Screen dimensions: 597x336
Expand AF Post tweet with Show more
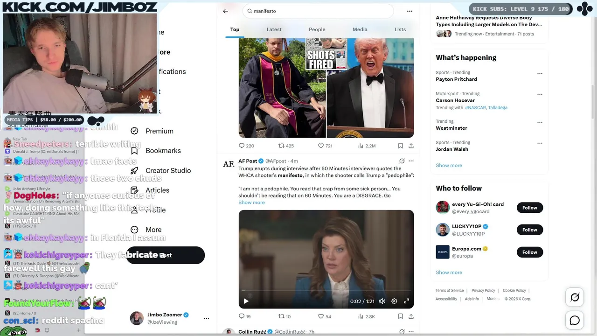(x=251, y=203)
